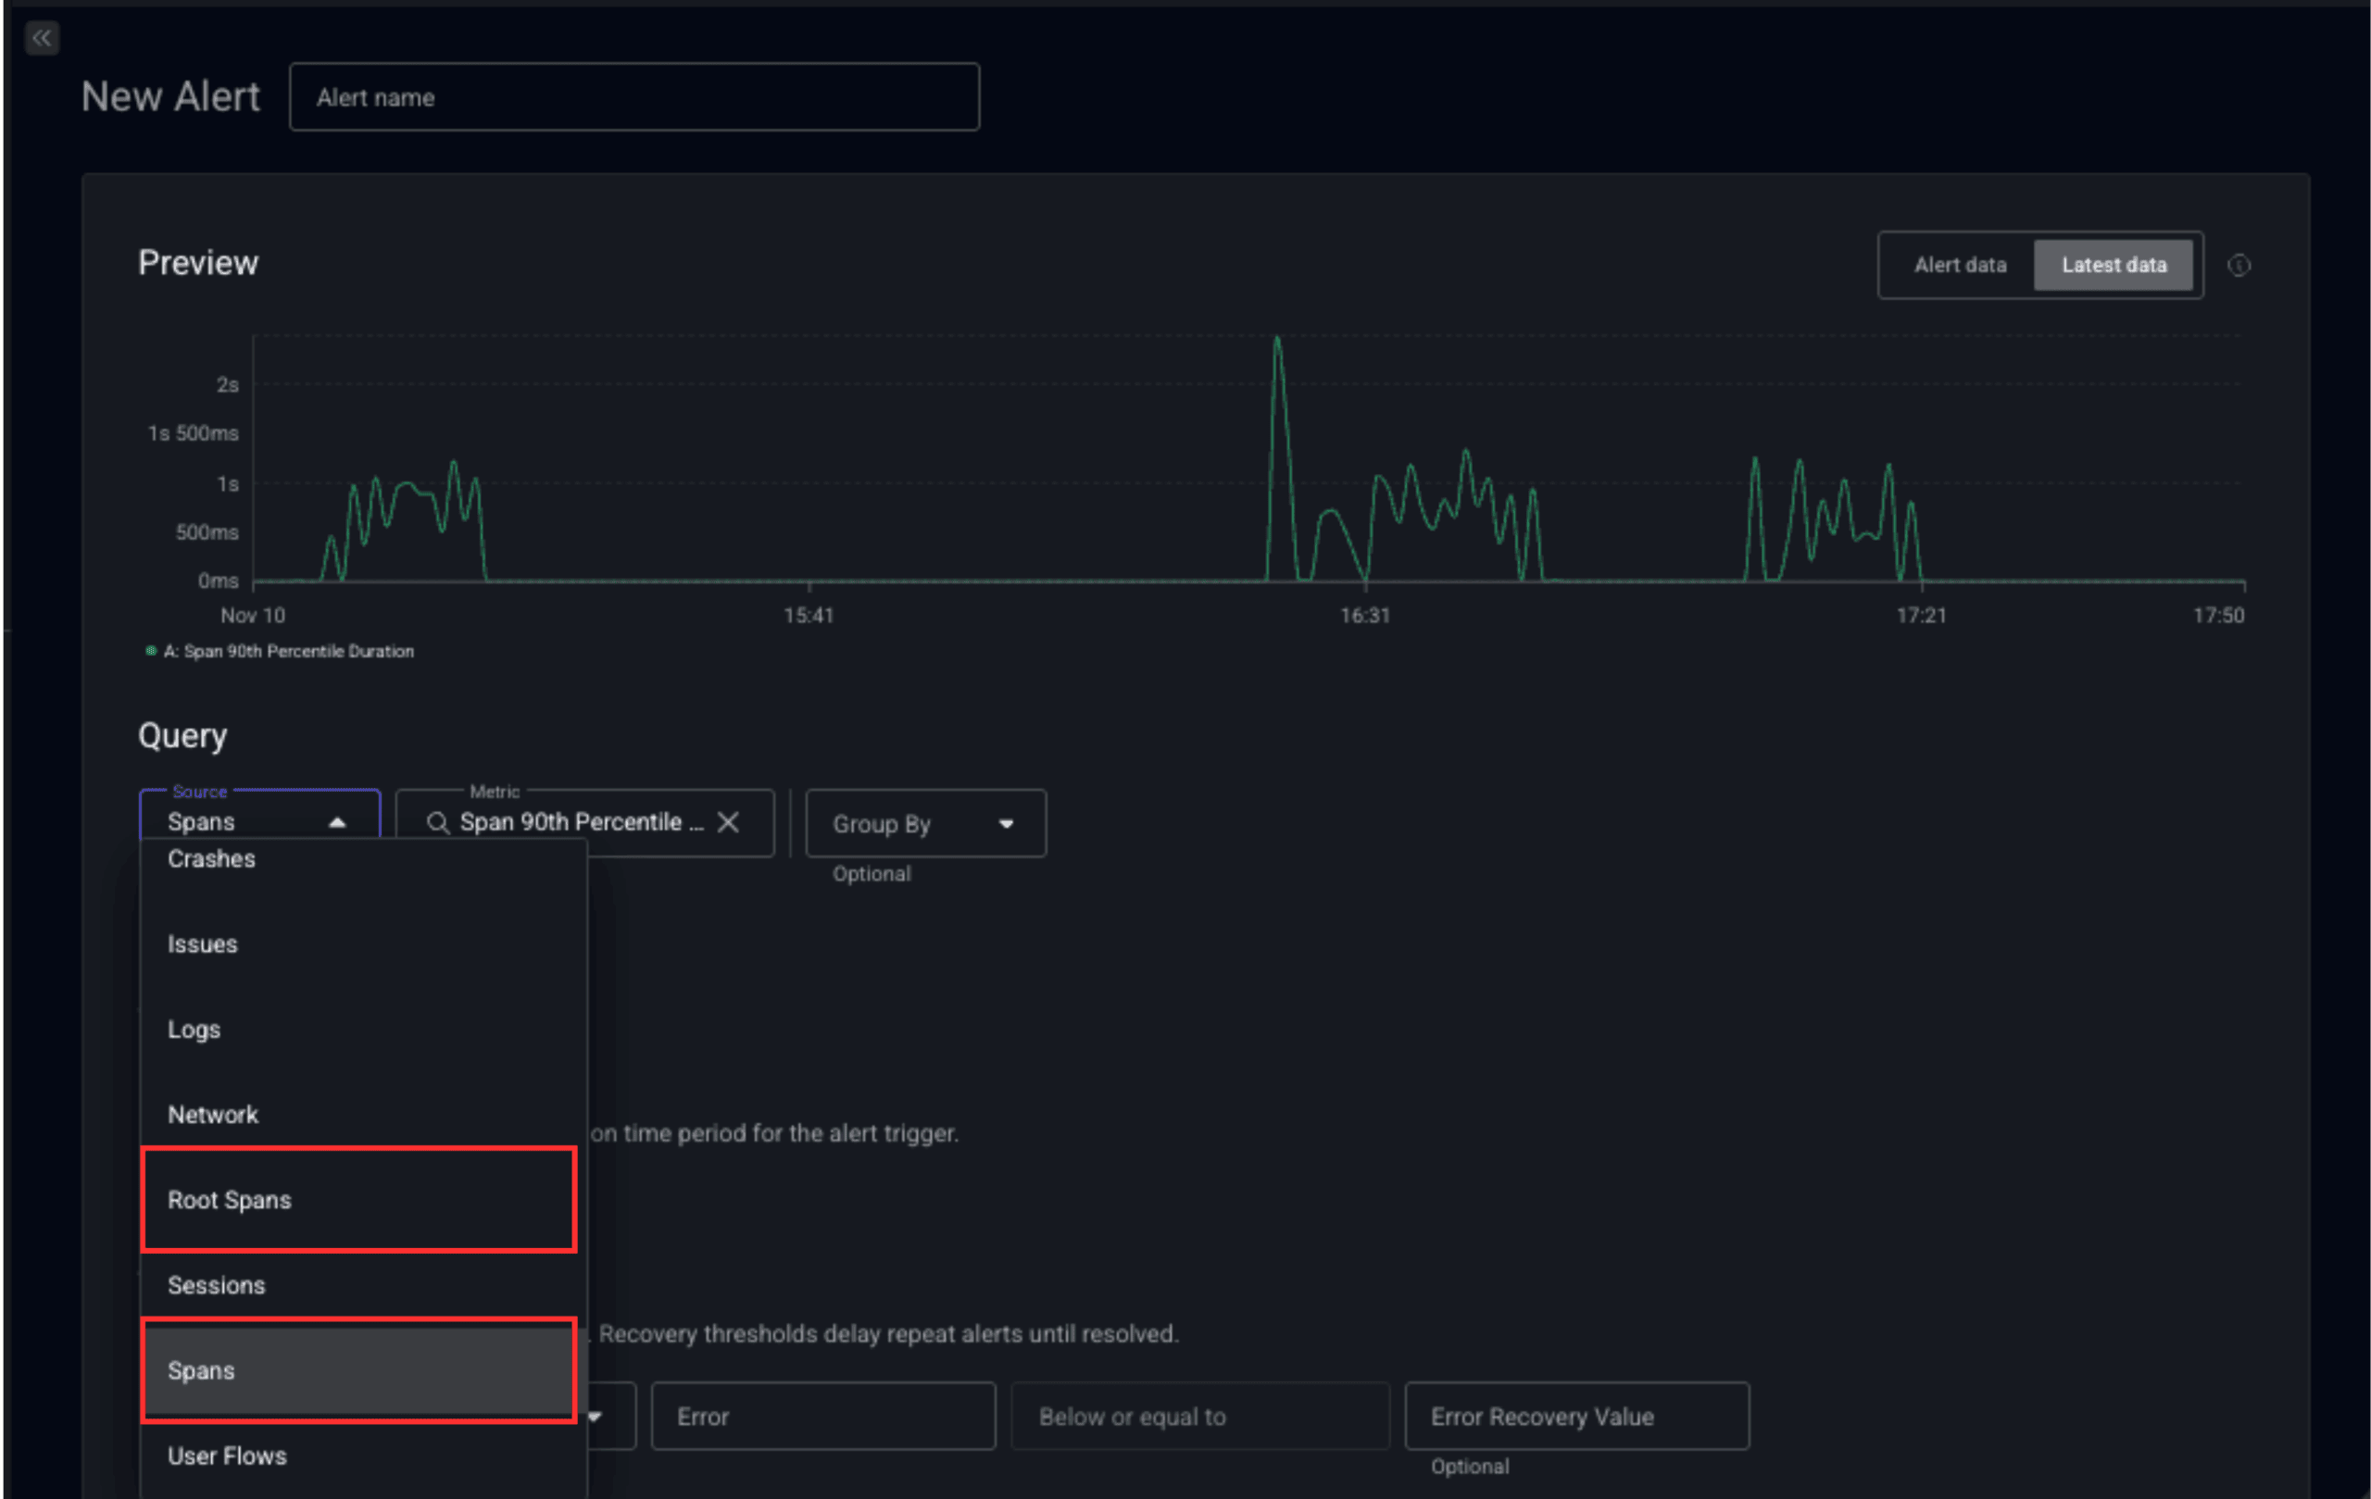Viewport: 2371px width, 1499px height.
Task: Click the info icon beside Latest data
Action: pos(2238,266)
